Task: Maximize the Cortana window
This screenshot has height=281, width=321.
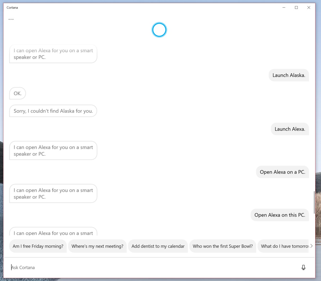Action: [296, 7]
